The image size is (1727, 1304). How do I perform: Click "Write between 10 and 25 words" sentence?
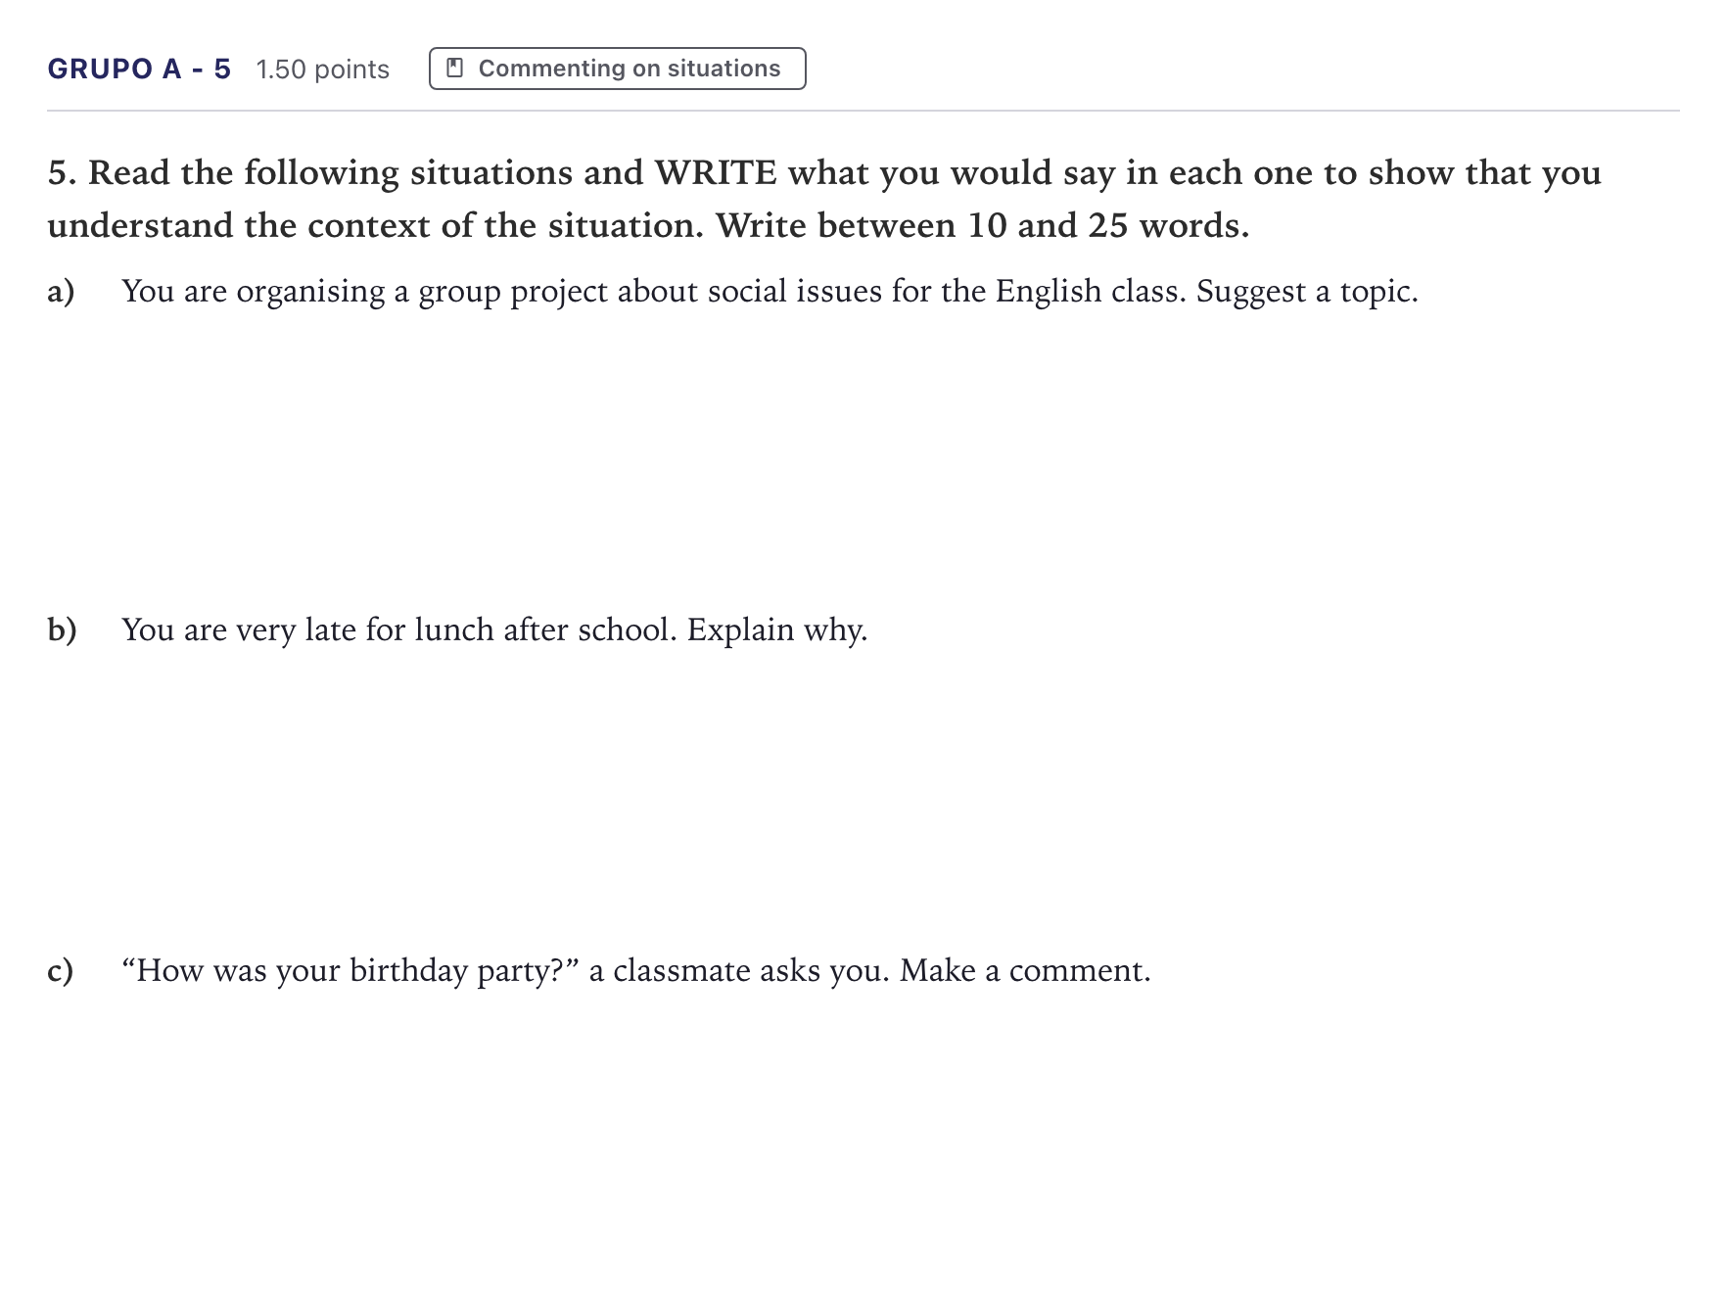[x=982, y=226]
